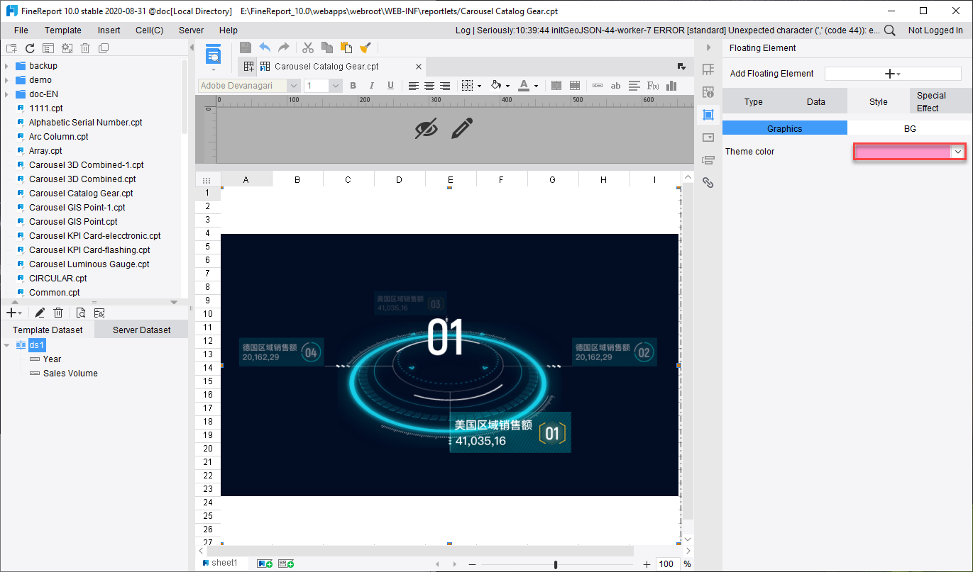Open the Add Floating Element dropdown

(x=892, y=74)
